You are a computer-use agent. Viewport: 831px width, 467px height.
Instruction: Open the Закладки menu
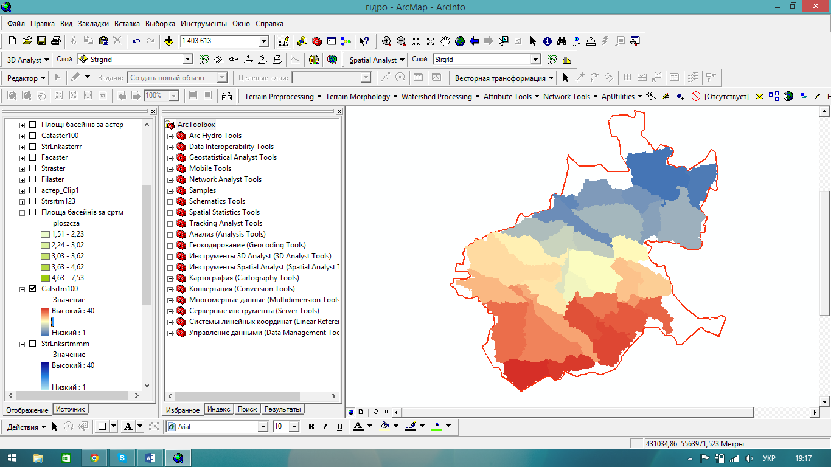click(x=93, y=24)
